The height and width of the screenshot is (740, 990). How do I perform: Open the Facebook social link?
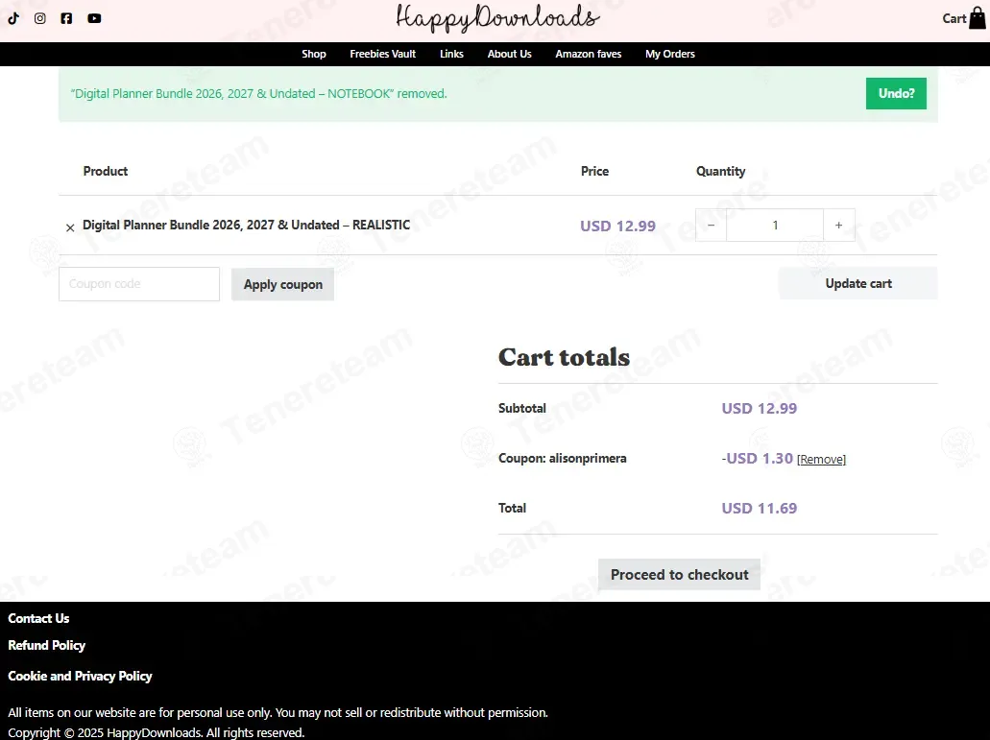coord(66,18)
